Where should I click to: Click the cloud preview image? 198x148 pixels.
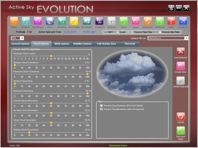coord(132,74)
